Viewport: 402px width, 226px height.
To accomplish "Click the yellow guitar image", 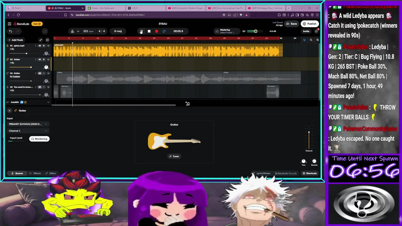I will click(174, 141).
